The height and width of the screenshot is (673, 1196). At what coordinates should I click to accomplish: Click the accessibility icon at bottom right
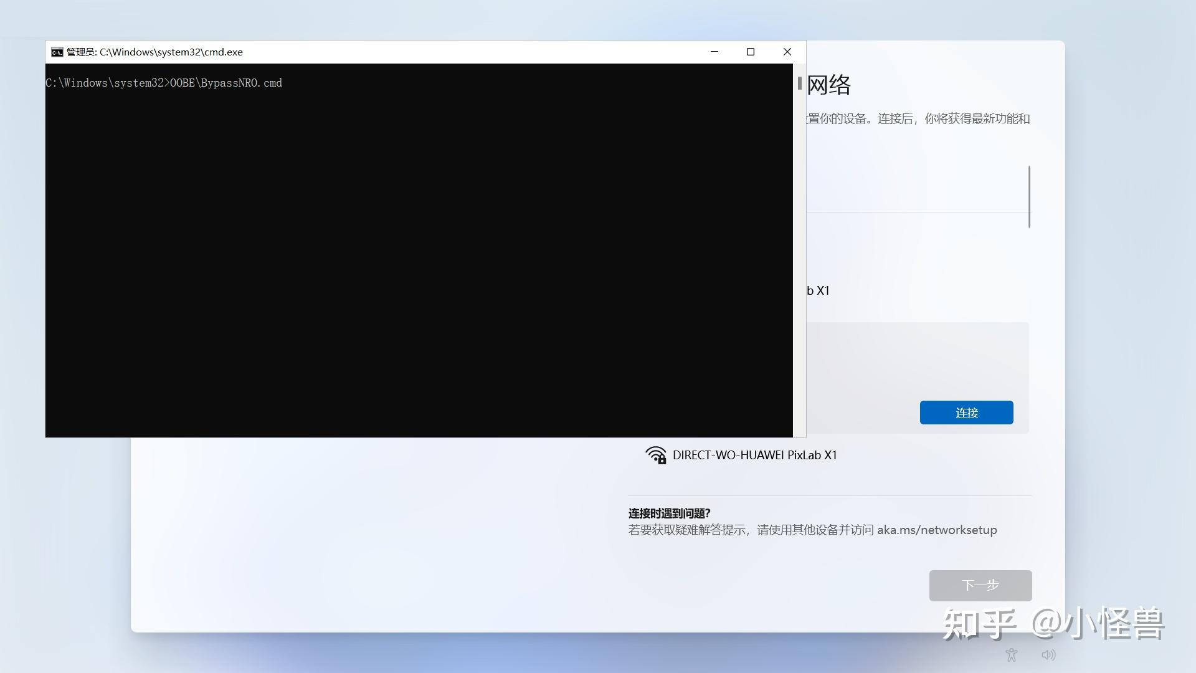(1010, 654)
